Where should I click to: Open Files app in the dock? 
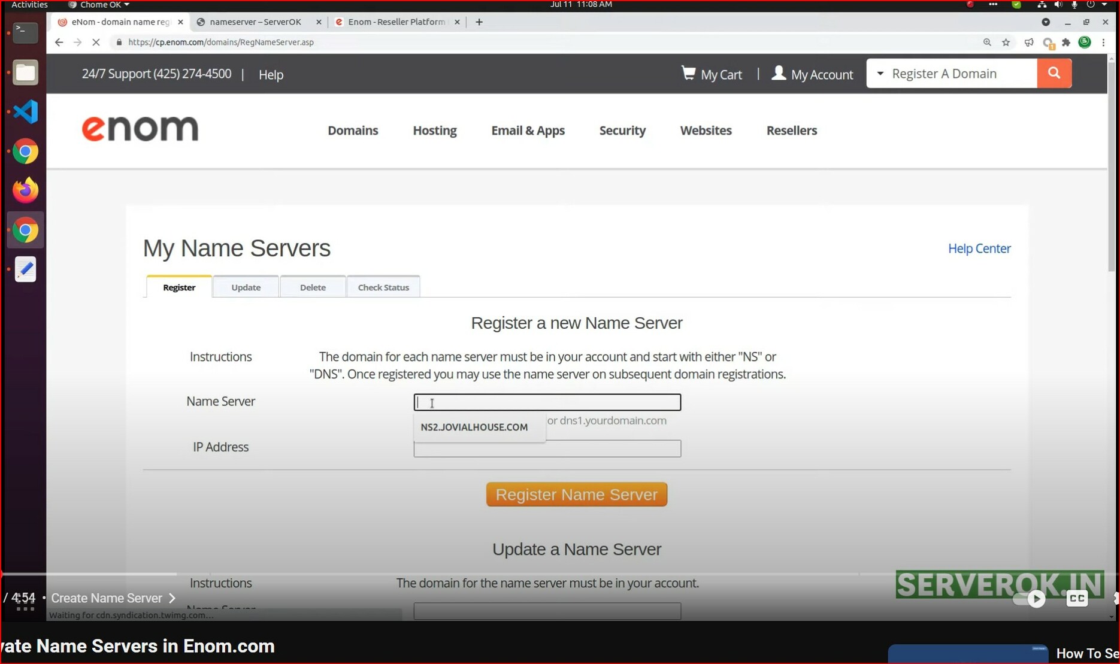click(25, 72)
